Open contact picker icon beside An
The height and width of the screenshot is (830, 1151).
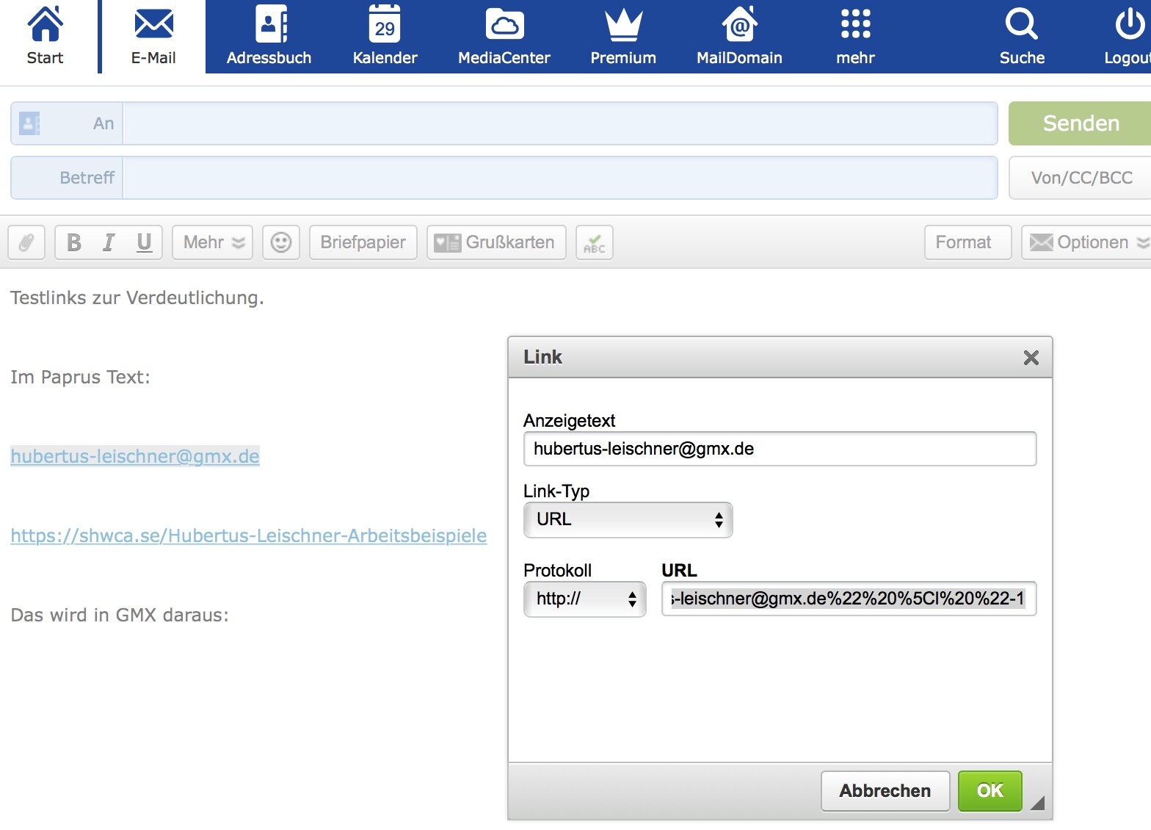click(29, 123)
